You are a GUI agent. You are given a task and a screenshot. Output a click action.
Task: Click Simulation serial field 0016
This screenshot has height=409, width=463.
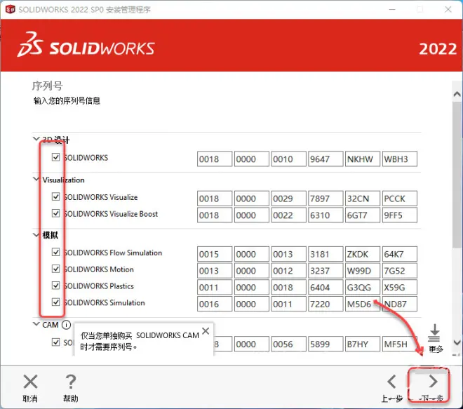click(x=215, y=304)
